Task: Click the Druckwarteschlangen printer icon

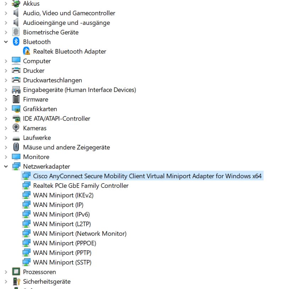Action: point(16,80)
